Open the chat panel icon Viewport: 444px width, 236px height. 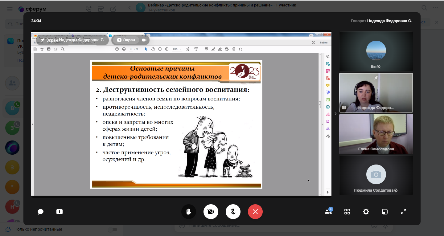pos(40,212)
